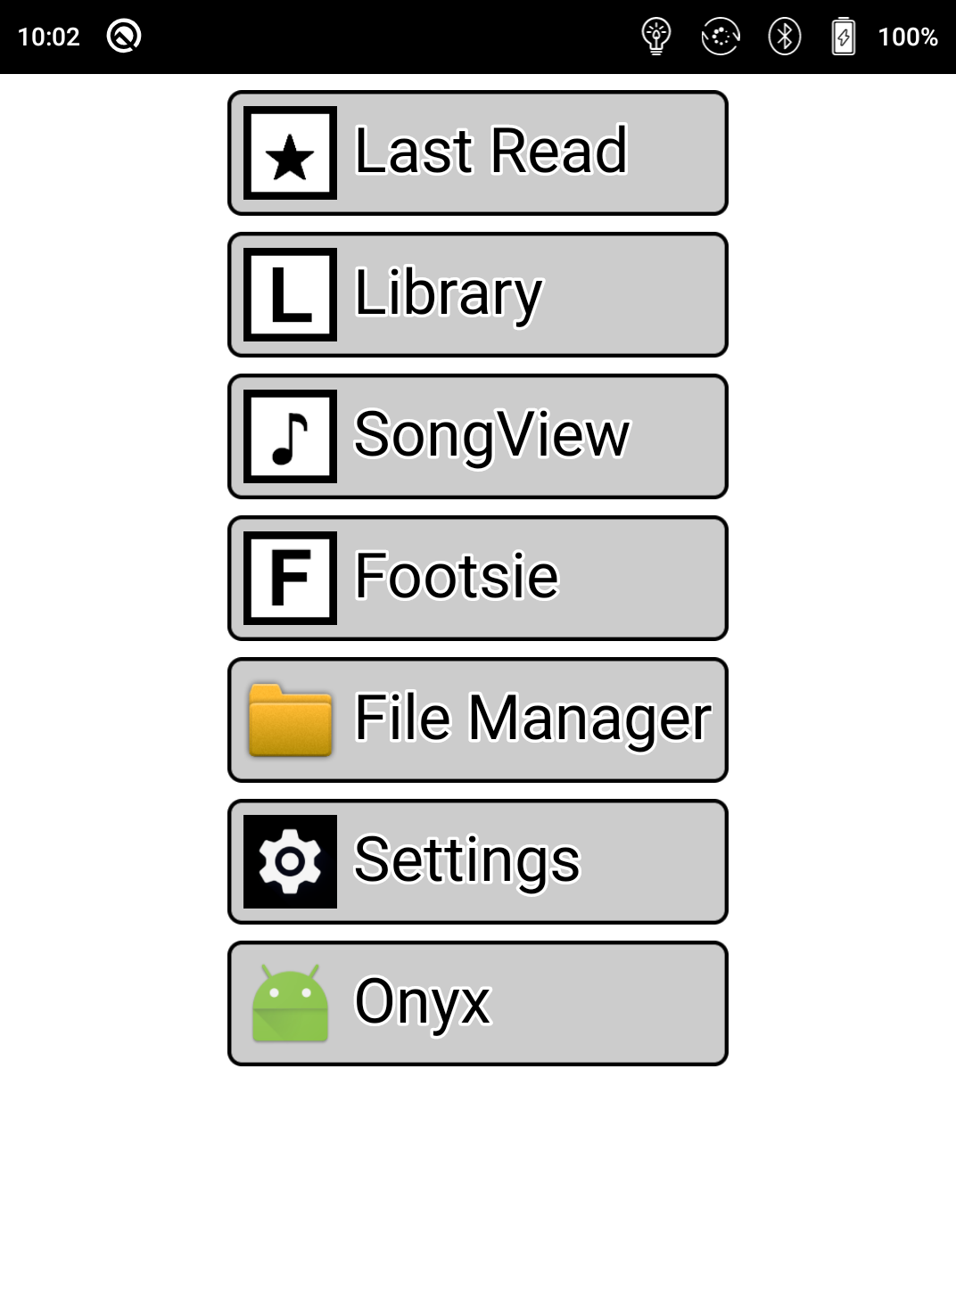
Task: Tap the 10:02 clock in status bar
Action: [49, 37]
